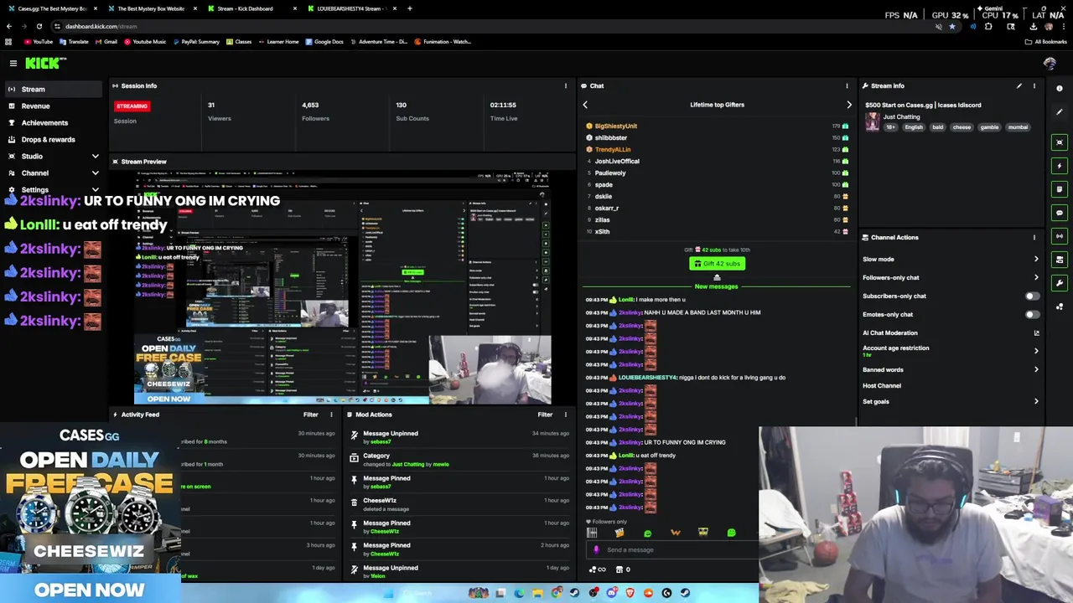Edit stream info with pencil icon
The height and width of the screenshot is (603, 1073).
point(1019,85)
